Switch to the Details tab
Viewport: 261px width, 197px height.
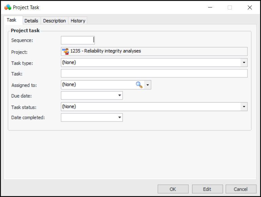pos(31,21)
